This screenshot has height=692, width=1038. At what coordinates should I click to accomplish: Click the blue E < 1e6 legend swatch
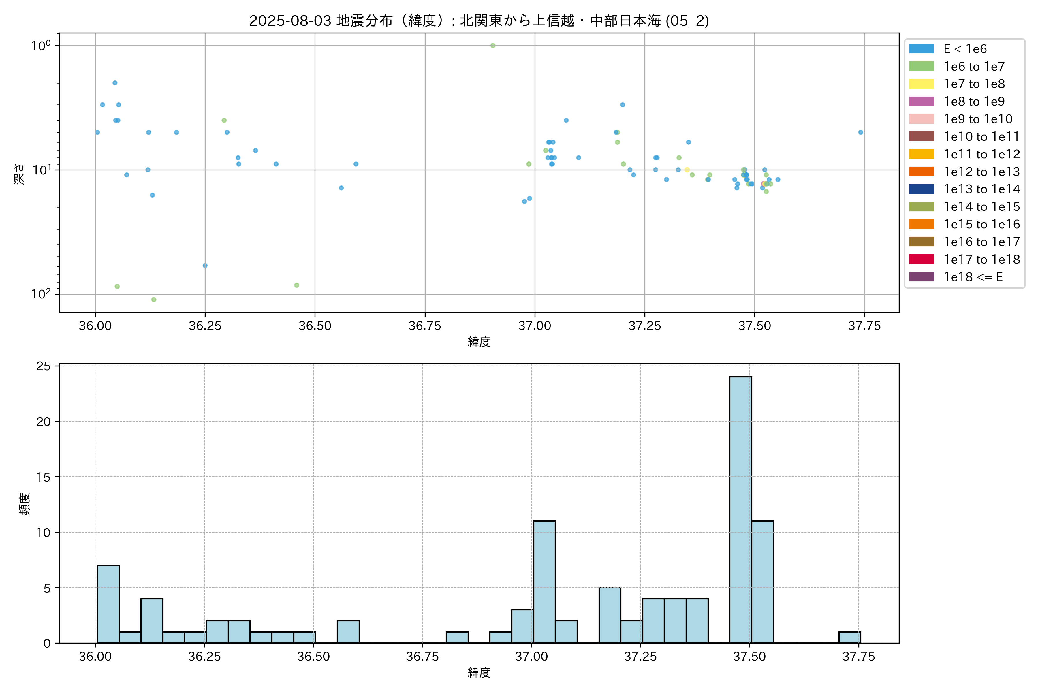(922, 48)
